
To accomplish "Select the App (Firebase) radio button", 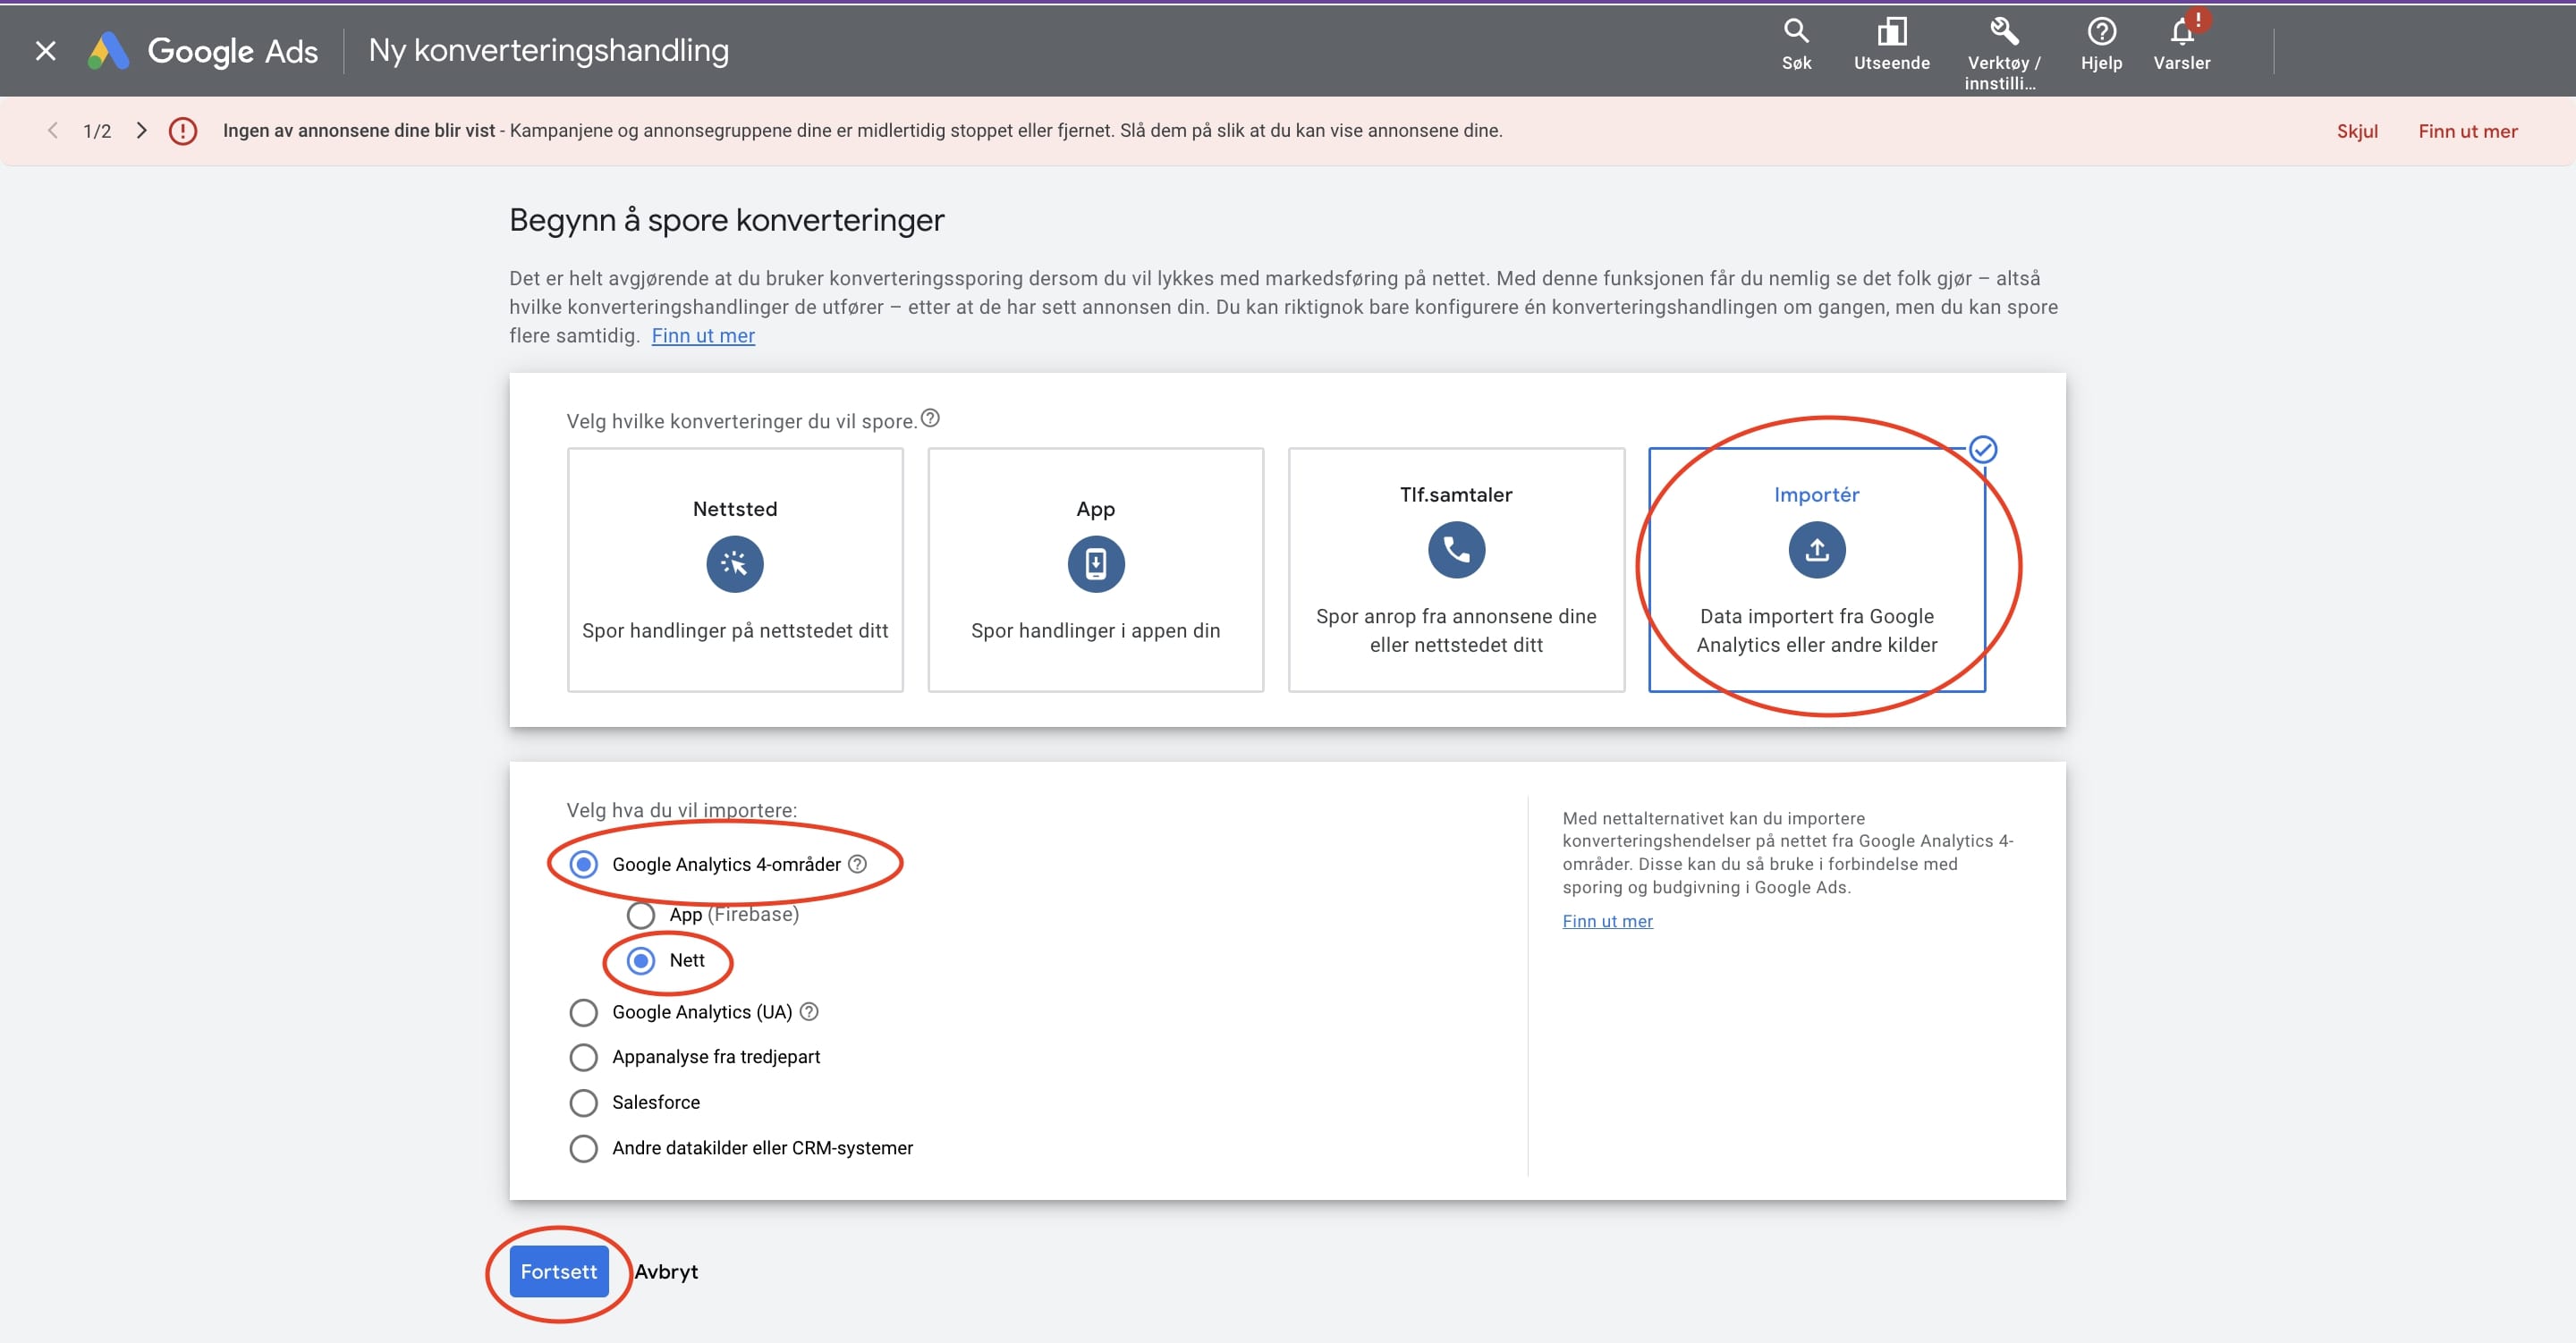I will pyautogui.click(x=641, y=915).
